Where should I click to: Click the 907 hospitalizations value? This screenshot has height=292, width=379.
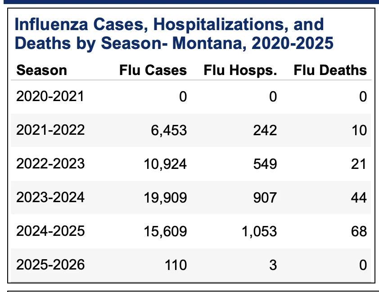(x=265, y=198)
